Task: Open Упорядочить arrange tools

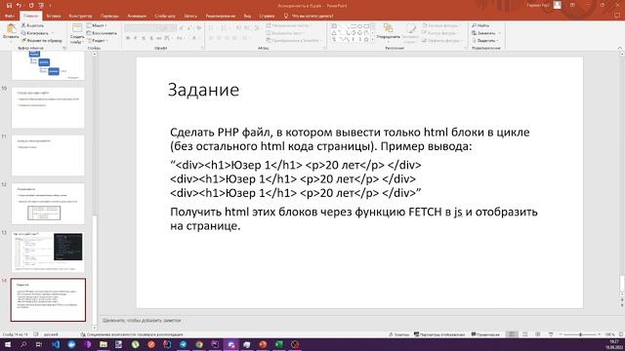Action: (x=388, y=32)
